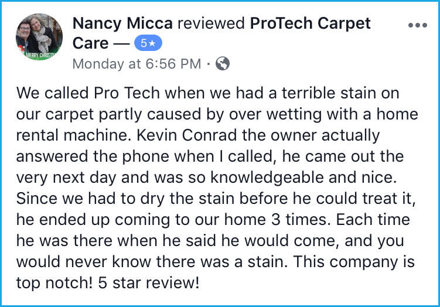Click the word 'reviewed' in the header
The image size is (440, 307).
(211, 23)
